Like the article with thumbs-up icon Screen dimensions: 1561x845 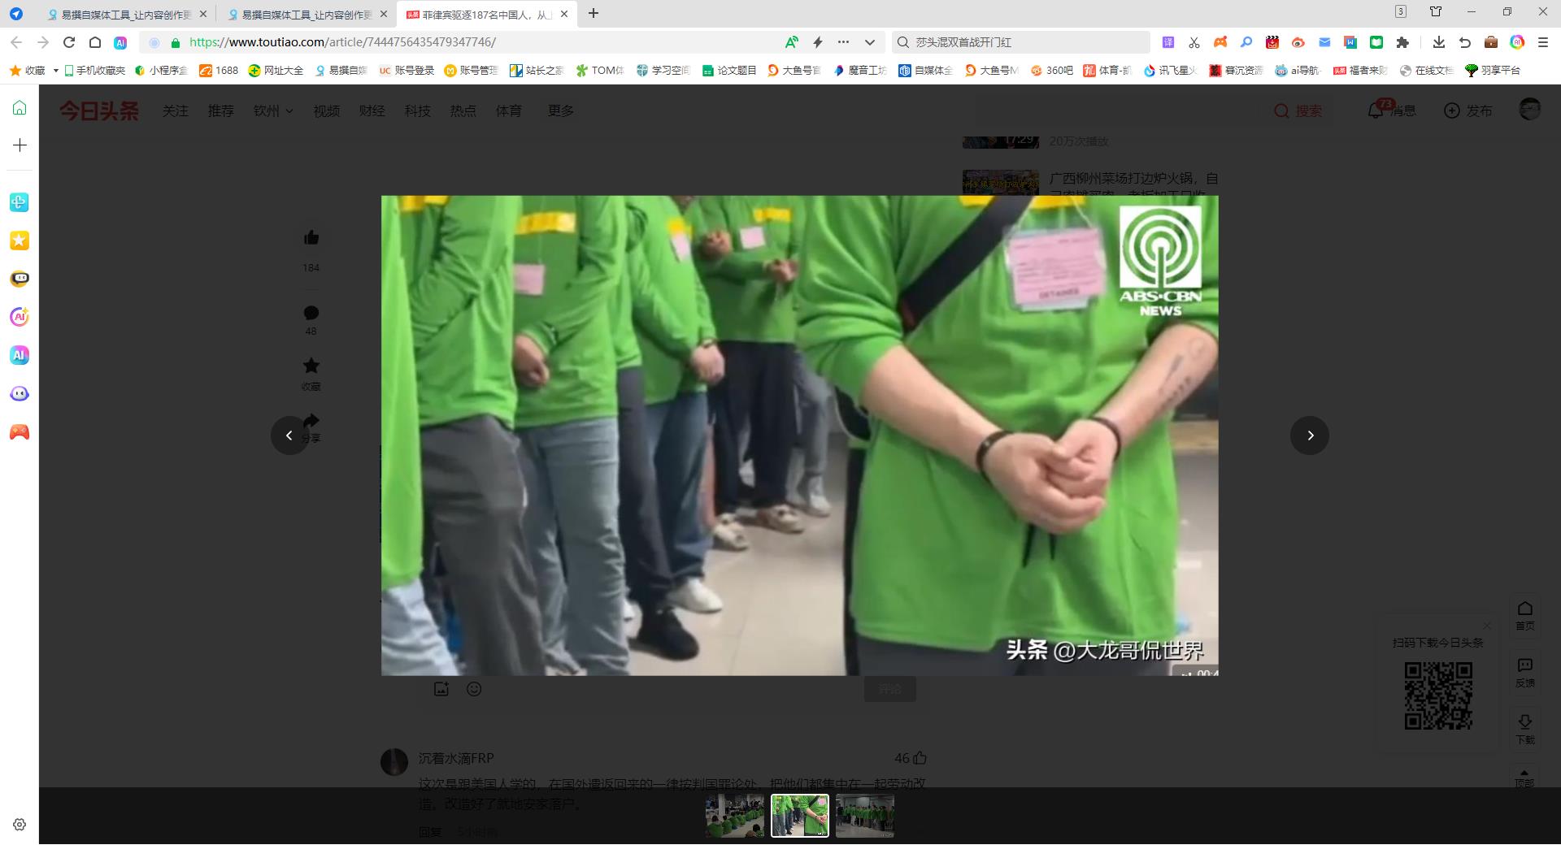point(311,238)
